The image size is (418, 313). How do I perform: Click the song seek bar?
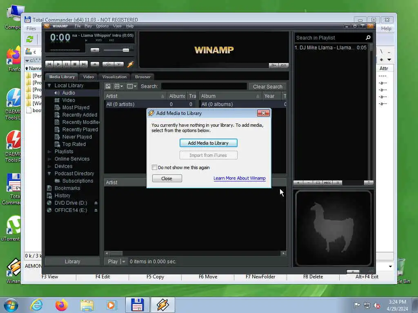[x=89, y=57]
